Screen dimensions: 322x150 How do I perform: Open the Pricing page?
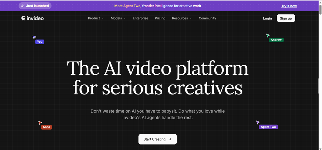tap(160, 18)
